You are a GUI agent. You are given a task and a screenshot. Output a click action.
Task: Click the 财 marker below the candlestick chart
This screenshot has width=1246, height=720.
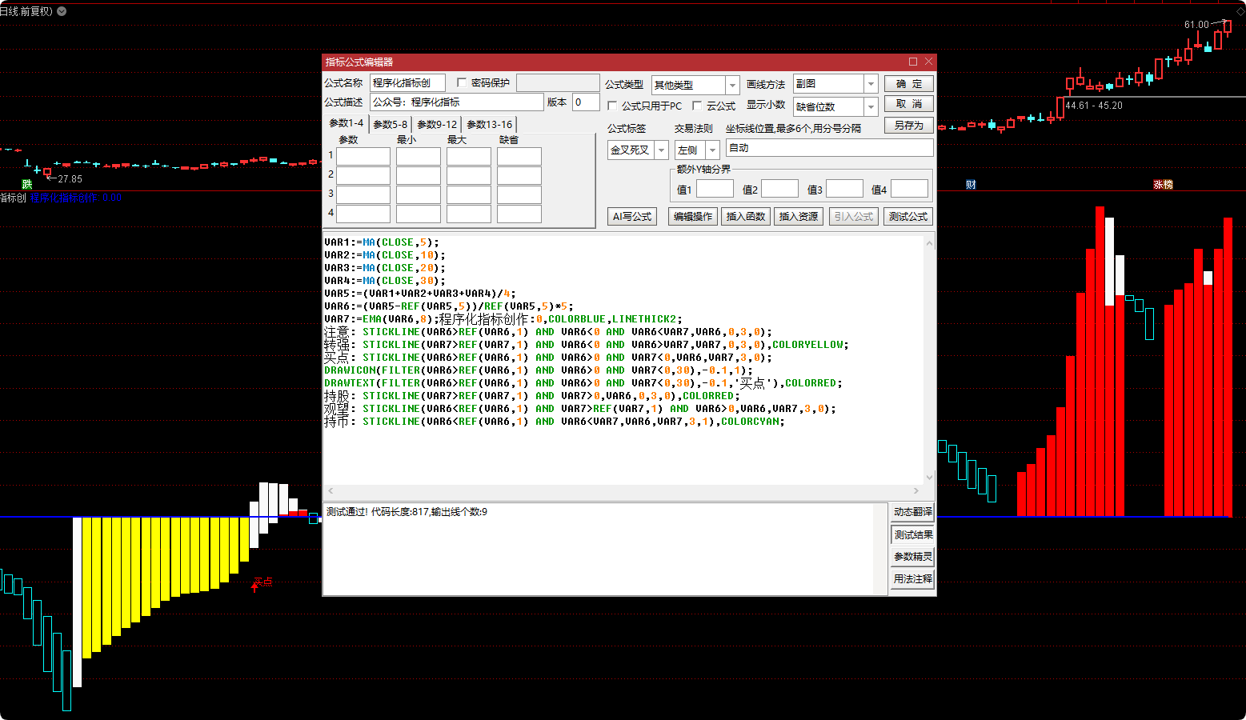[x=971, y=185]
